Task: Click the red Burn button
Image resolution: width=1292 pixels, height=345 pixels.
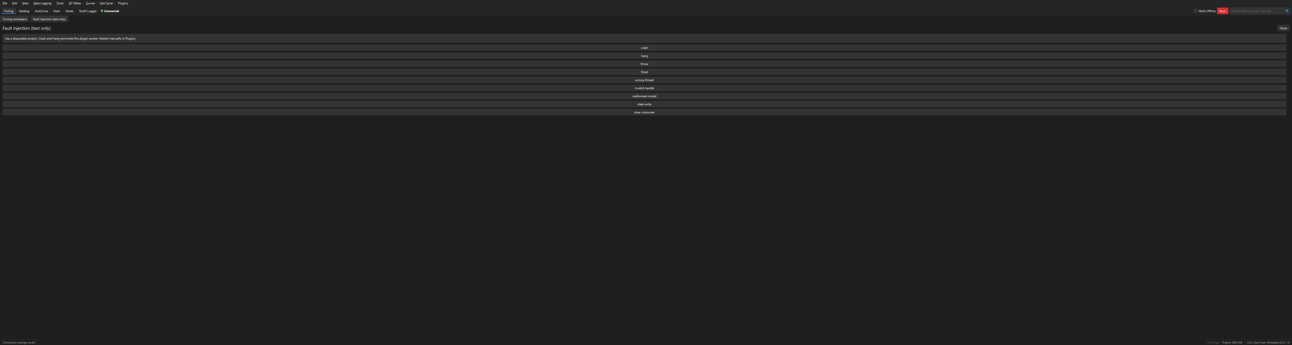Action: tap(1222, 11)
